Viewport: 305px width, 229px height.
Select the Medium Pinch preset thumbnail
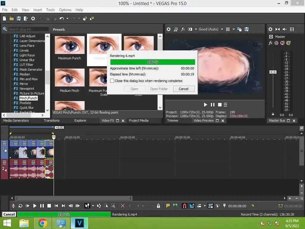point(70,78)
